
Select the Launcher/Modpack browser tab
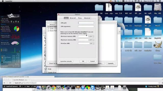(20, 80)
